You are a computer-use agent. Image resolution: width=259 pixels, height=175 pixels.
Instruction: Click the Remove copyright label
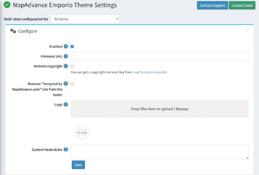pos(48,66)
